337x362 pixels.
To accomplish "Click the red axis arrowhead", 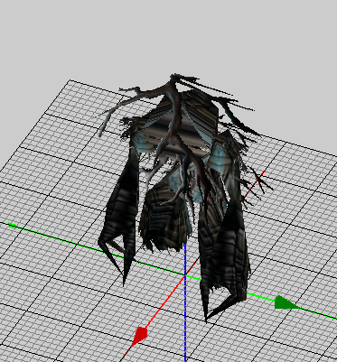I will pos(139,336).
